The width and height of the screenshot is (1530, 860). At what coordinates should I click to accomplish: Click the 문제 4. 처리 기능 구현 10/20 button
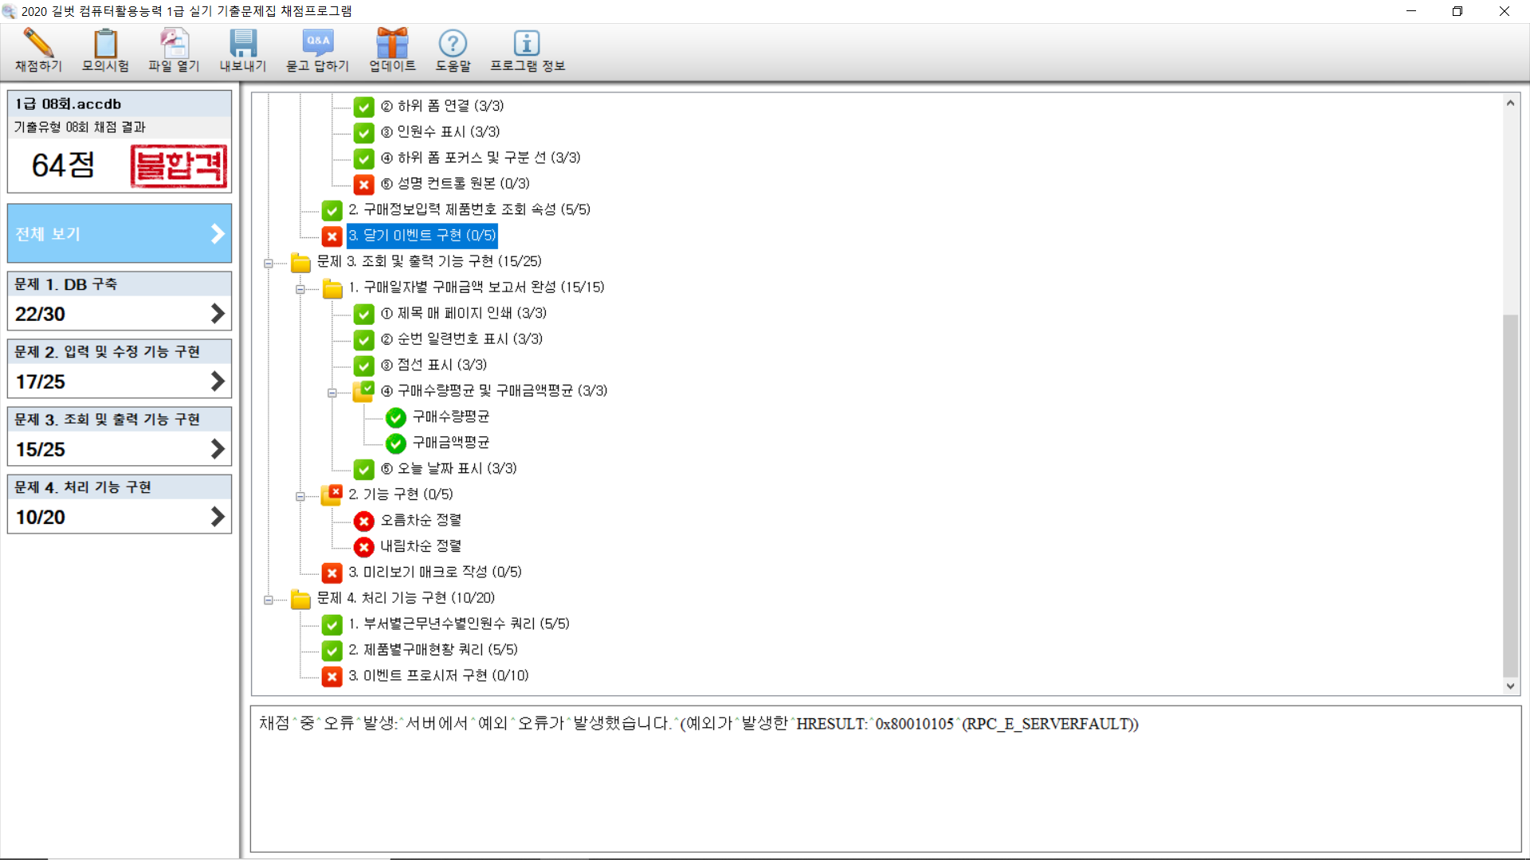tap(120, 505)
